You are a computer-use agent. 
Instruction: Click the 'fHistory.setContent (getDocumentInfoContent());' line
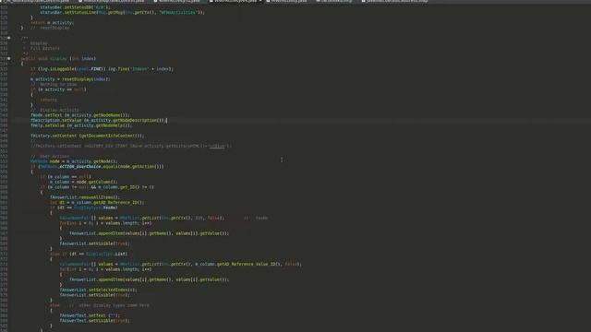click(x=87, y=136)
